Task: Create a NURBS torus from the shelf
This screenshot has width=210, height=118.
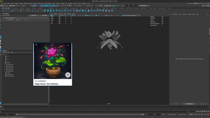Action: [60, 10]
